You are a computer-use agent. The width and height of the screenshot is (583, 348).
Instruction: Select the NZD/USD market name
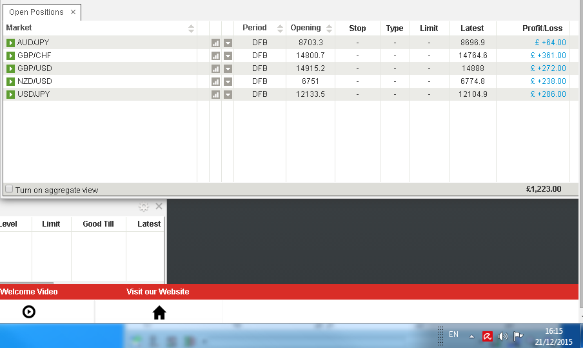(x=35, y=81)
